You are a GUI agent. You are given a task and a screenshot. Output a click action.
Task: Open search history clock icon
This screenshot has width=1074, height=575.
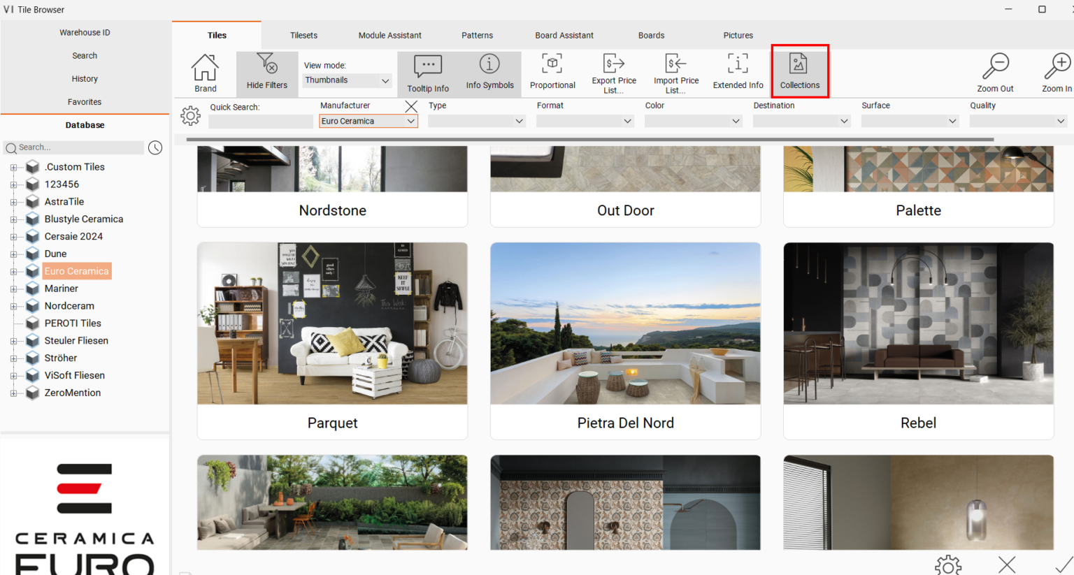[x=155, y=147]
